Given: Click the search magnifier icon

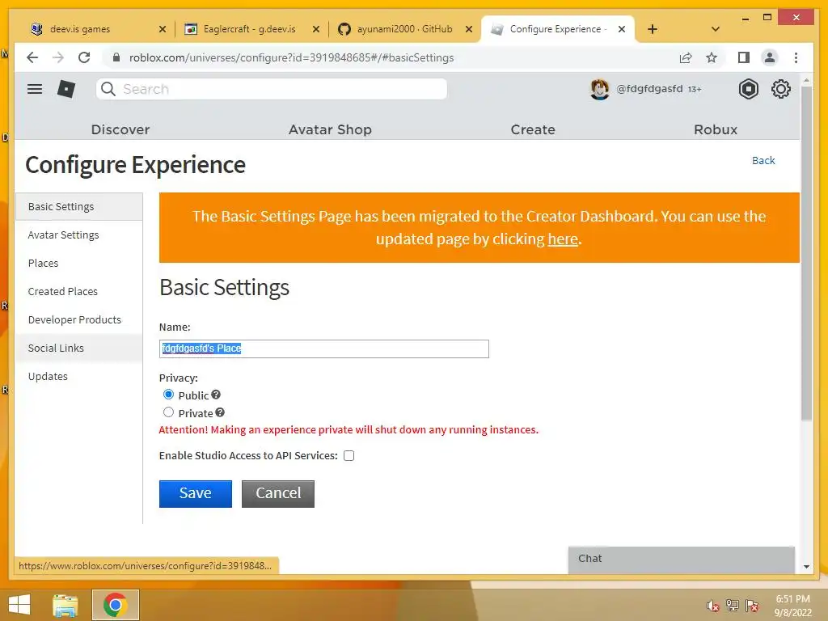Looking at the screenshot, I should [x=108, y=89].
